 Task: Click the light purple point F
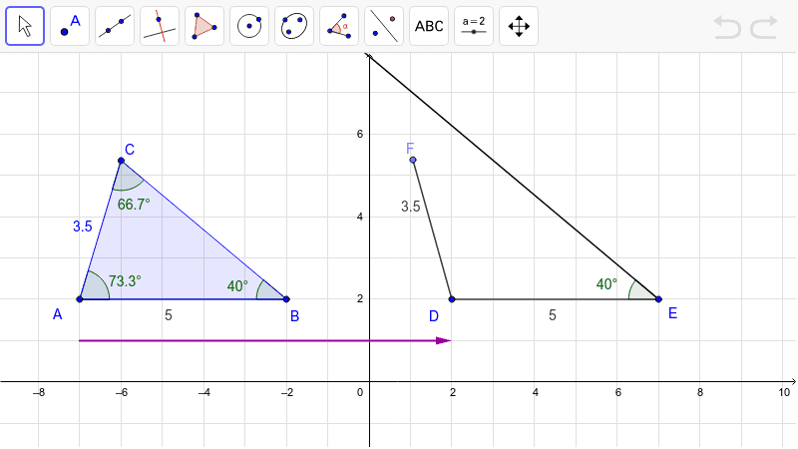pos(413,160)
